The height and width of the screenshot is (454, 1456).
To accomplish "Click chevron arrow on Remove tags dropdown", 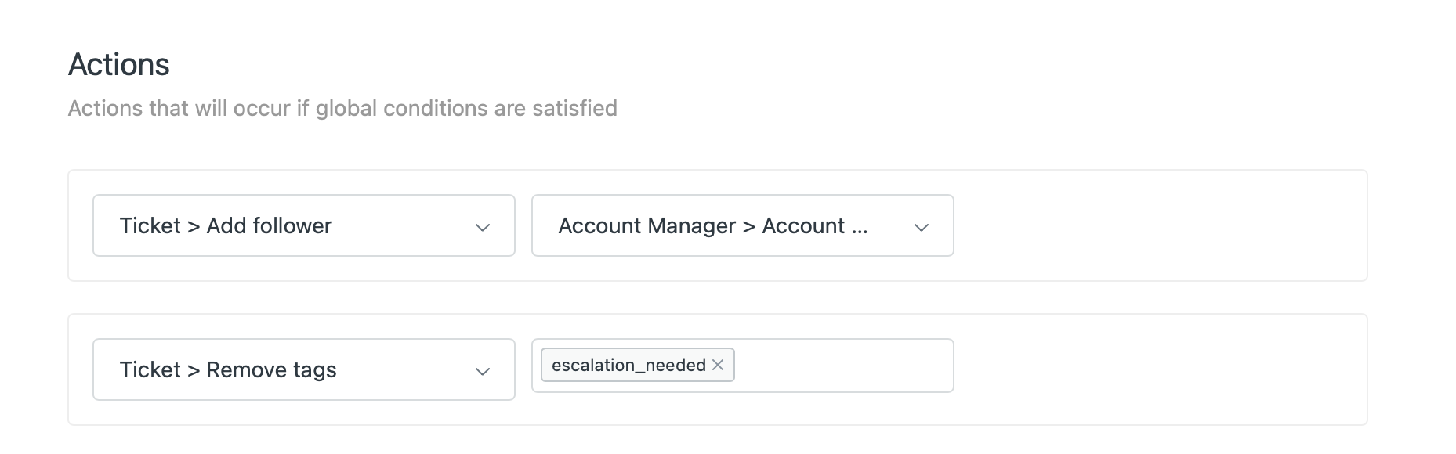I will 483,371.
